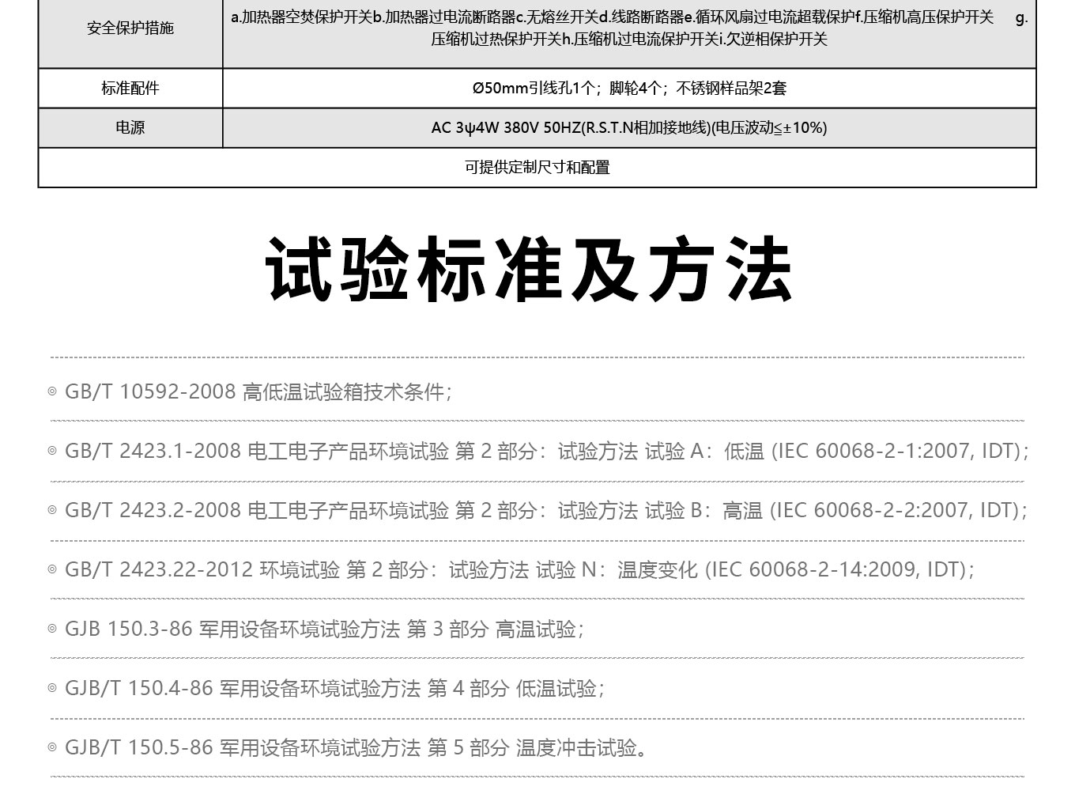
Task: Click the Ø50mm引线孔 accessories description cell
Action: pyautogui.click(x=628, y=89)
